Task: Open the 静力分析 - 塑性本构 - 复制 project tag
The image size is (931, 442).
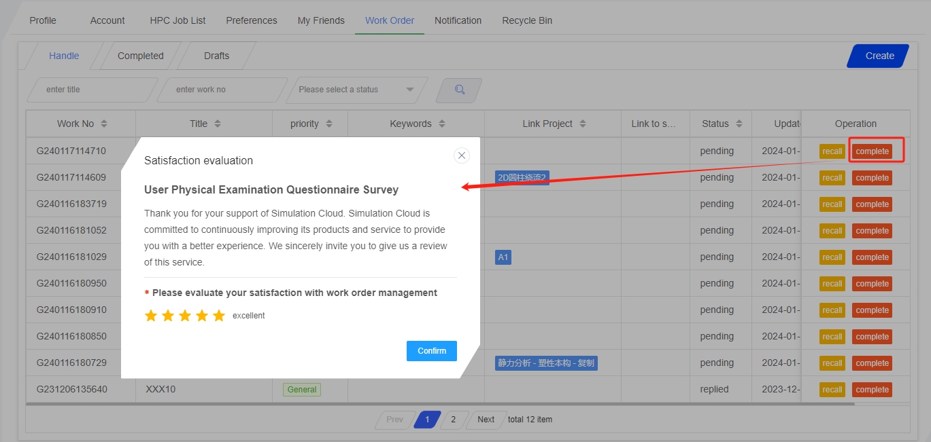Action: tap(546, 363)
